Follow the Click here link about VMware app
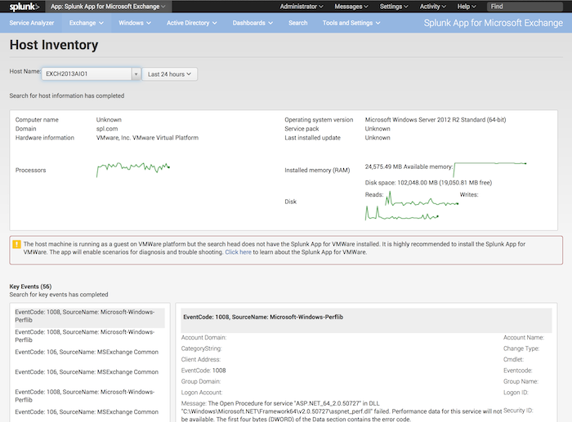 [239, 252]
